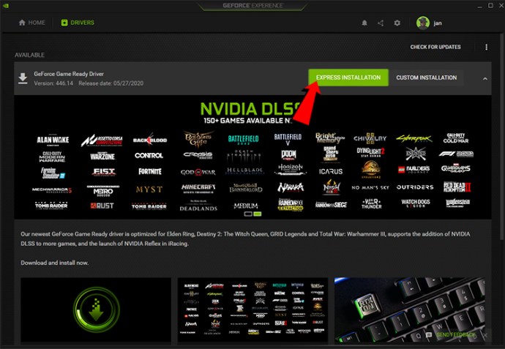The height and width of the screenshot is (349, 505).
Task: Click the Baldur's Gate logo
Action: tap(198, 139)
